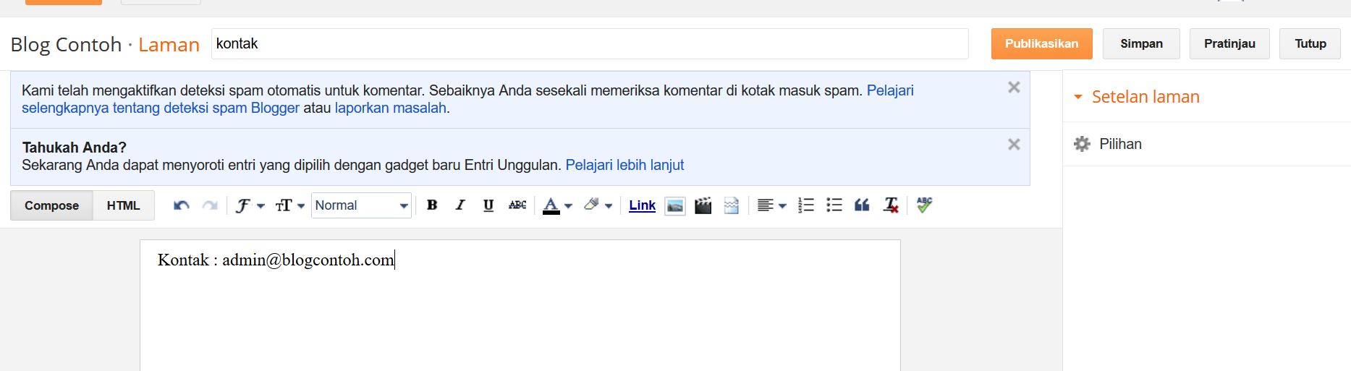Image resolution: width=1351 pixels, height=371 pixels.
Task: Click the Tahukah Anda? heading text
Action: [x=75, y=148]
